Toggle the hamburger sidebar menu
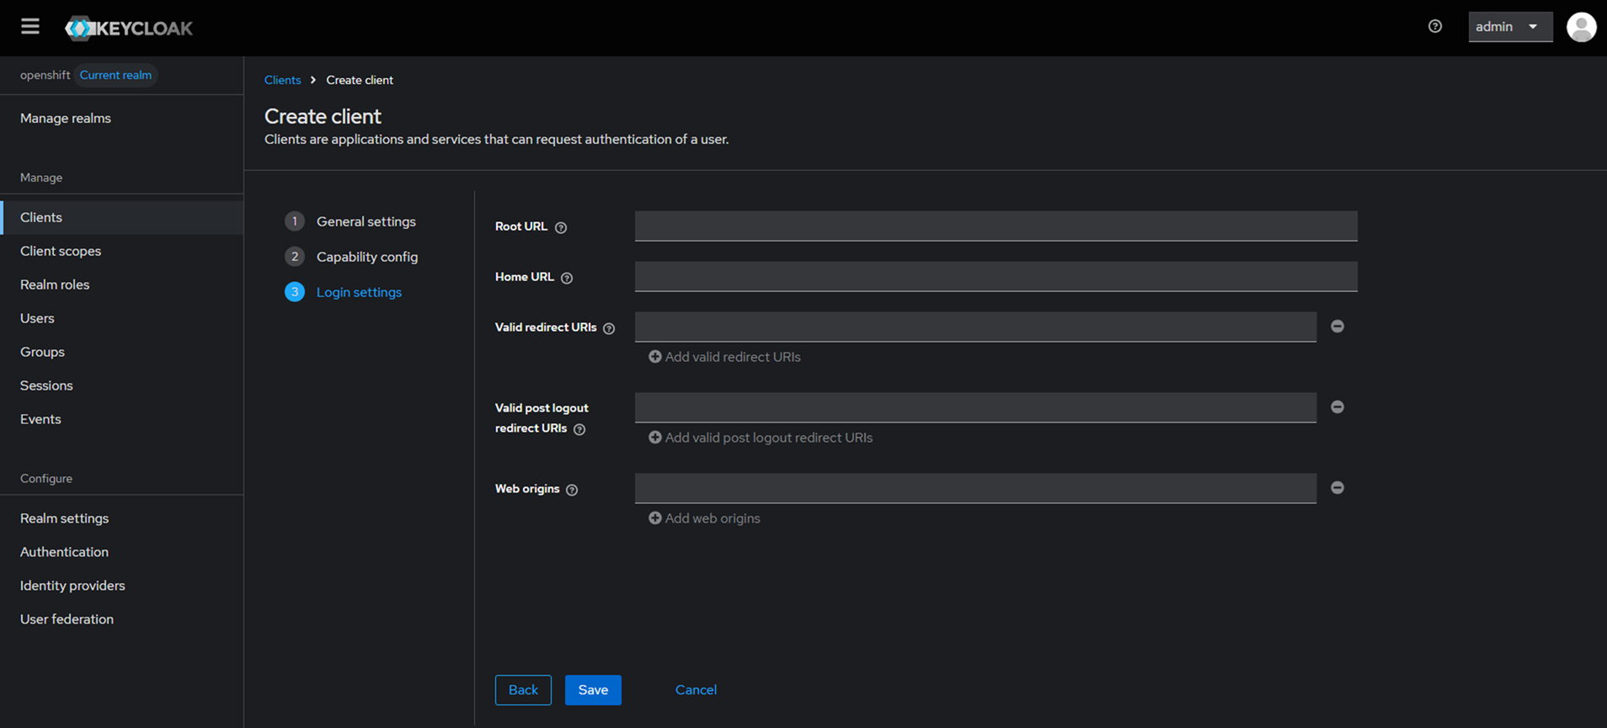The width and height of the screenshot is (1607, 728). pyautogui.click(x=30, y=27)
